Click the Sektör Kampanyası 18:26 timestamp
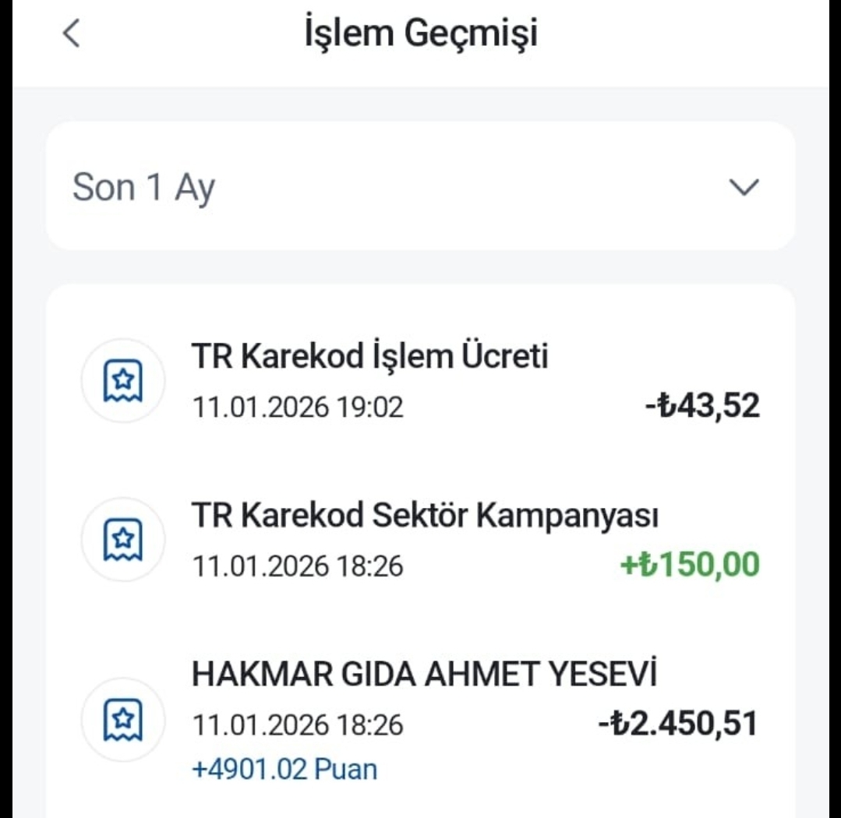This screenshot has height=818, width=841. pos(298,566)
